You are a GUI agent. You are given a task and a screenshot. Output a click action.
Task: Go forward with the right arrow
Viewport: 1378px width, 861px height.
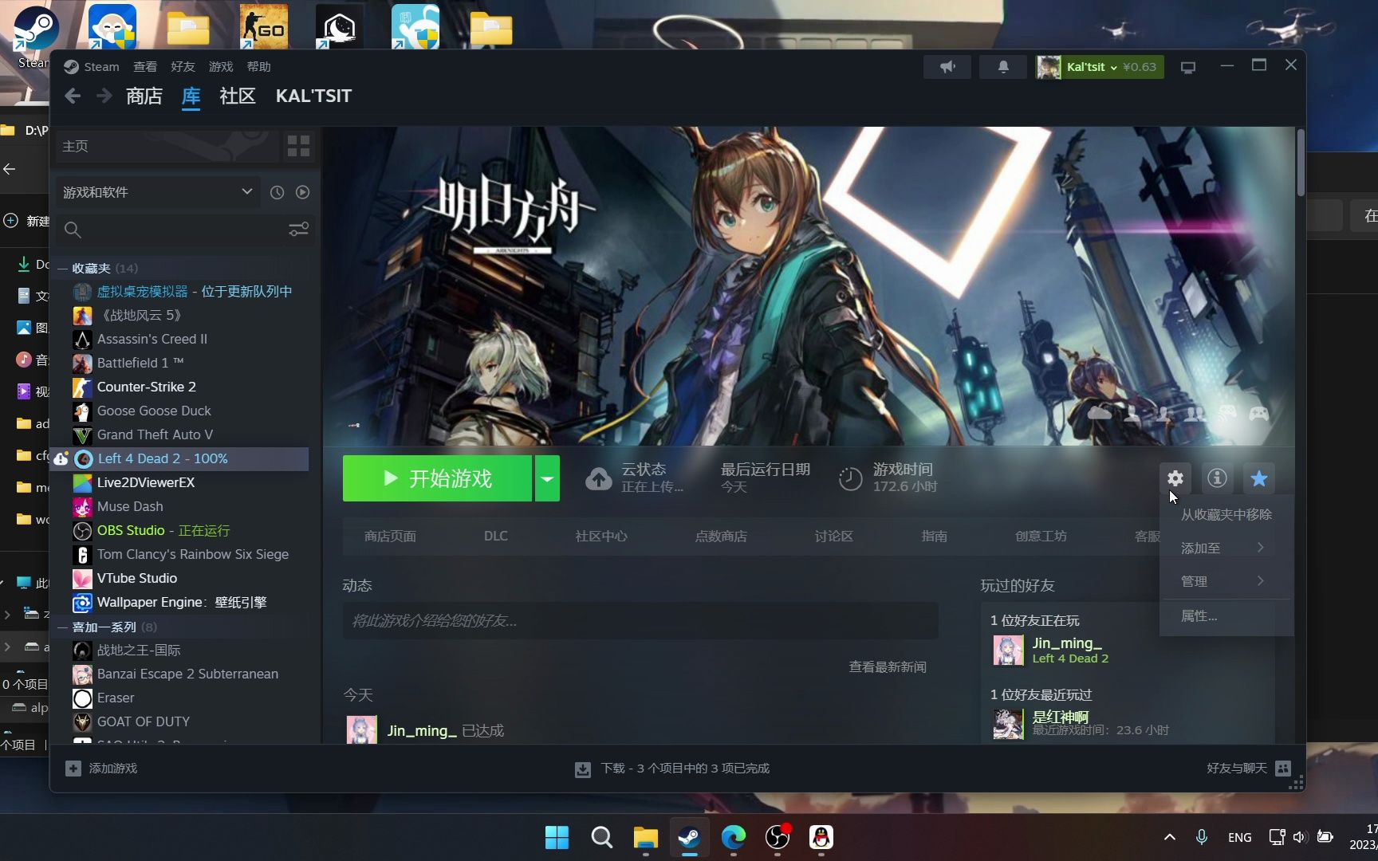[104, 96]
